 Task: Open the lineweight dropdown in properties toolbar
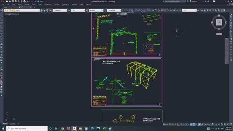coord(78,10)
